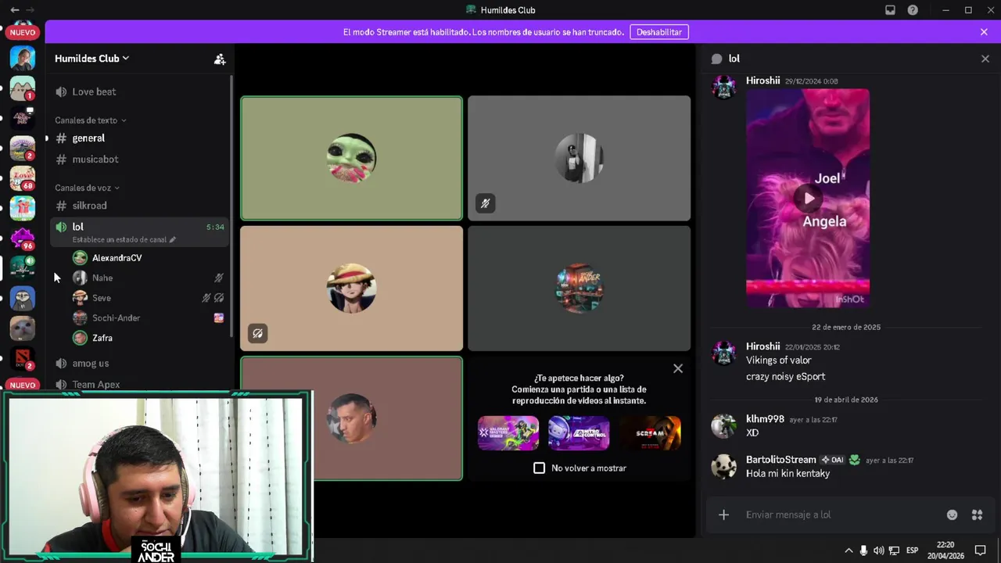Screen dimensions: 1001x563
Task: Click the taskbar volume speaker icon
Action: 878,550
